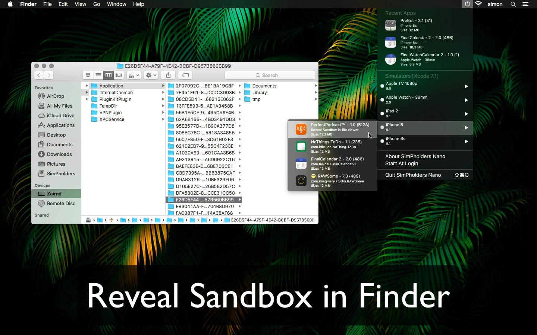Open the File menu
Screen dimensions: 537x335
47,4
